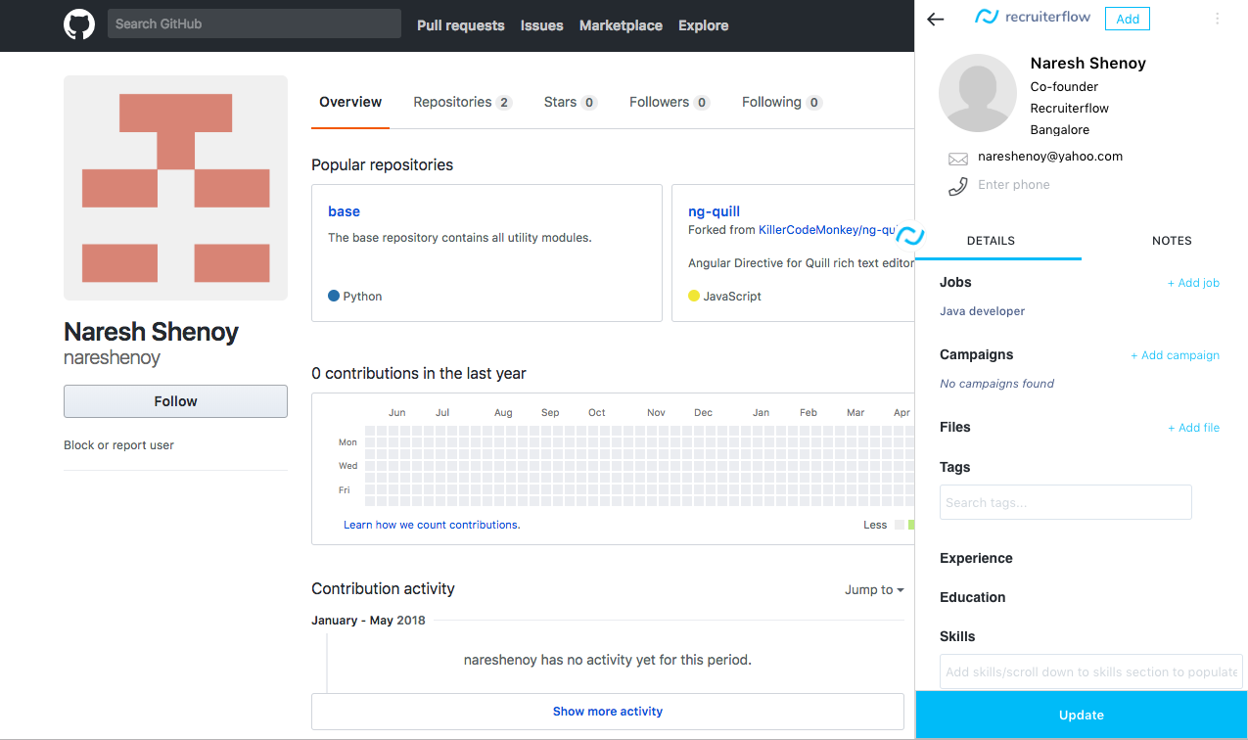The width and height of the screenshot is (1248, 740).
Task: Click the back arrow in Recruiterflow panel
Action: pyautogui.click(x=936, y=19)
